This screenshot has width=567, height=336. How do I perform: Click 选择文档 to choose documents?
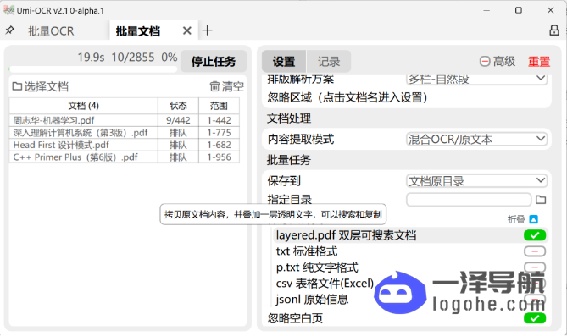[x=41, y=86]
